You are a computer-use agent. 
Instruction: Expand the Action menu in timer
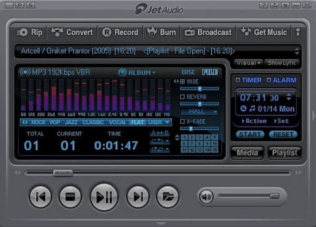pyautogui.click(x=254, y=121)
